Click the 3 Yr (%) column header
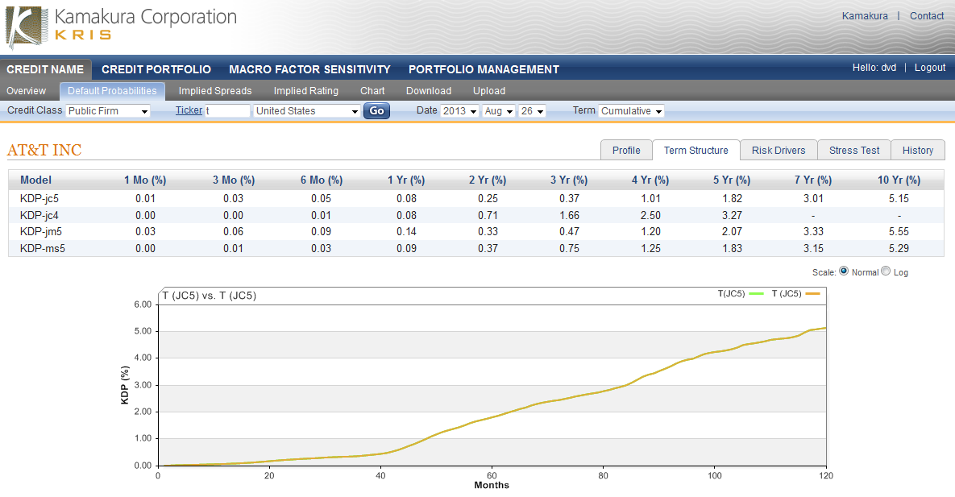Screen dimensions: 955x497 569,180
